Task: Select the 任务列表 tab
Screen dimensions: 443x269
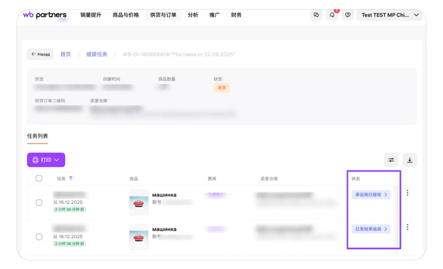Action: click(38, 136)
